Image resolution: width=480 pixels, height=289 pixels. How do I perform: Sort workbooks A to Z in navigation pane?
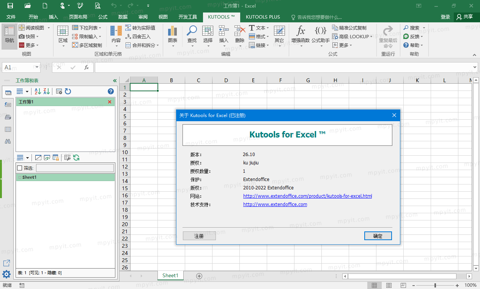tap(38, 91)
